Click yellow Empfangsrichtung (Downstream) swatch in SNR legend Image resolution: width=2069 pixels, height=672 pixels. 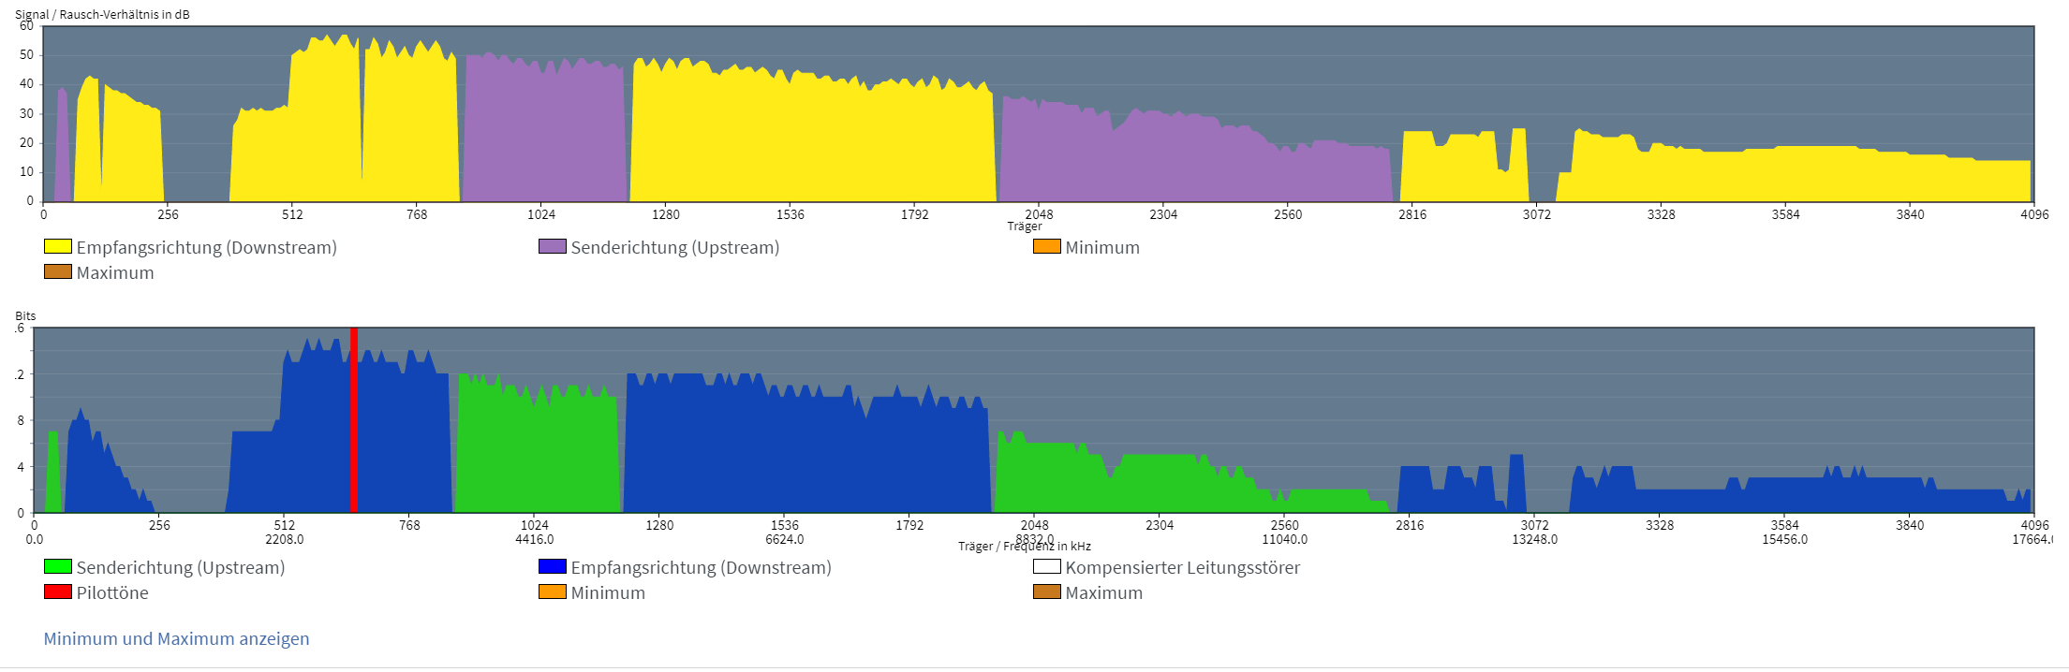click(58, 246)
